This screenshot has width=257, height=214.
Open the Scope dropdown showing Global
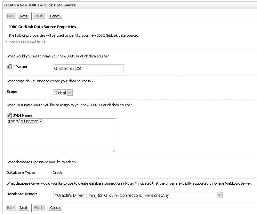coord(63,93)
